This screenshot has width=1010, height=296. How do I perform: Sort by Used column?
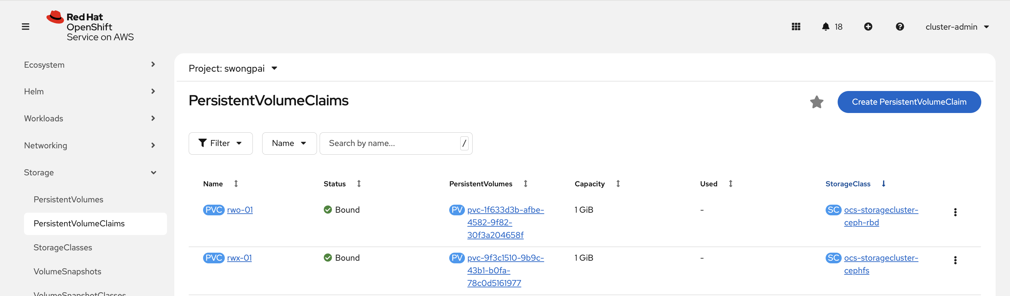coord(716,184)
